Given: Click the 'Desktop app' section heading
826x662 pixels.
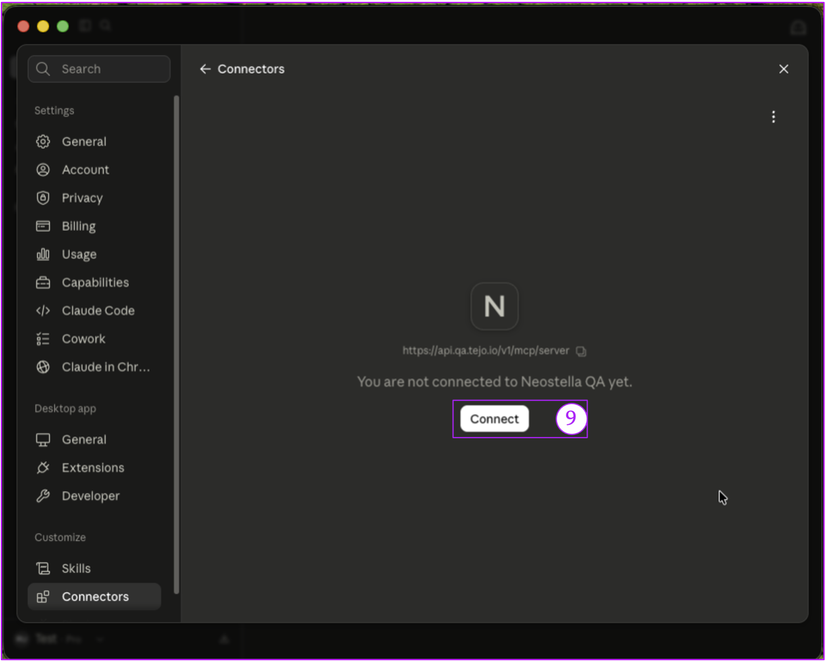Looking at the screenshot, I should tap(65, 408).
